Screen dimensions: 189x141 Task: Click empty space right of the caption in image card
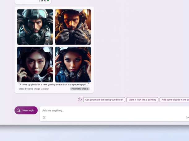pyautogui.click(x=92, y=84)
